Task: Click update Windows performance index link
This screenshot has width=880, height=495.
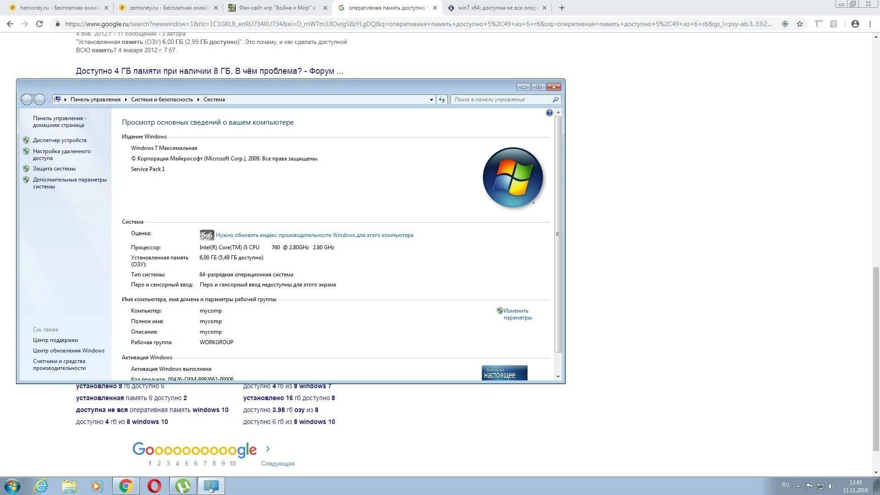Action: (x=314, y=235)
